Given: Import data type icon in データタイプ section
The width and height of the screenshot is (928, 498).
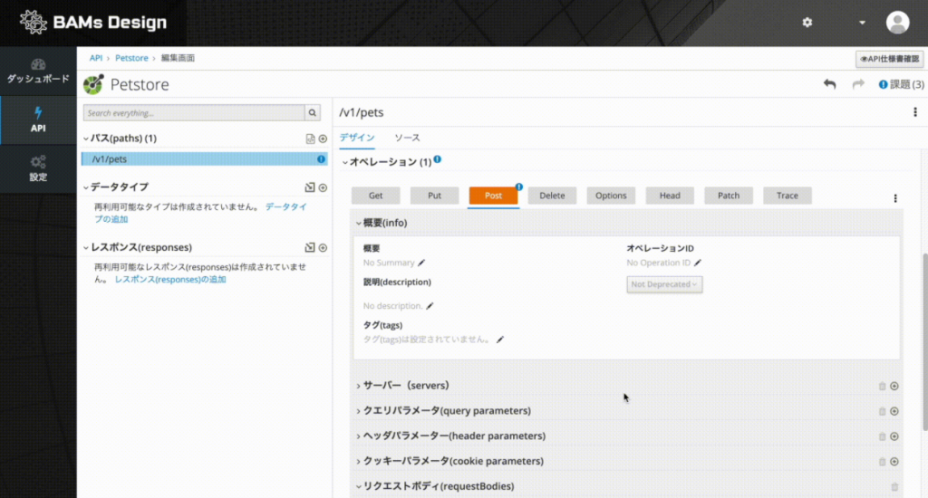Looking at the screenshot, I should (310, 187).
